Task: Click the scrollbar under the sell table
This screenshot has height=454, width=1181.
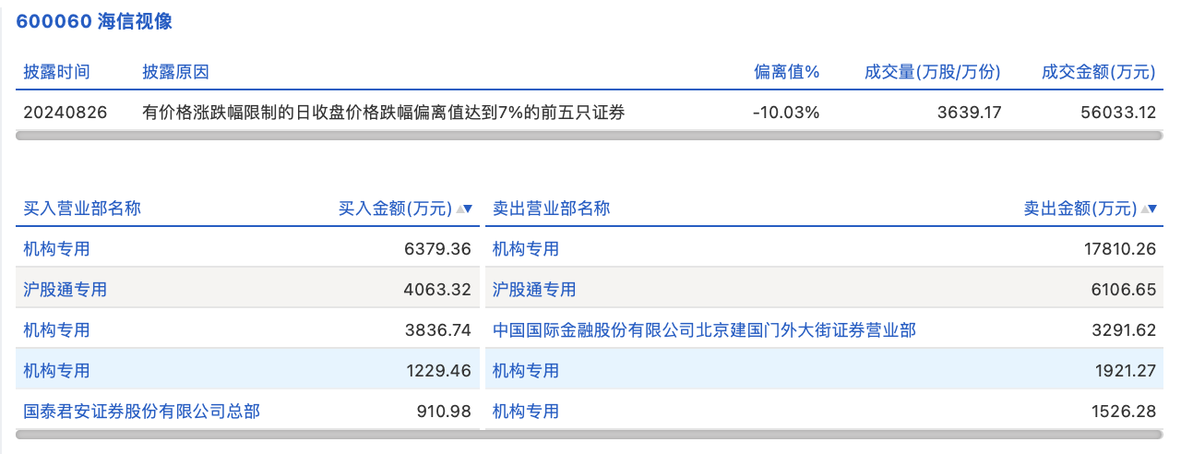Action: (x=823, y=434)
